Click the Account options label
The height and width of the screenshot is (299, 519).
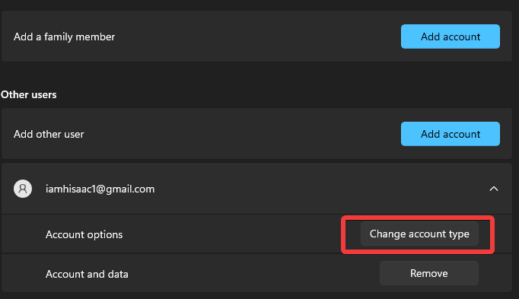84,234
